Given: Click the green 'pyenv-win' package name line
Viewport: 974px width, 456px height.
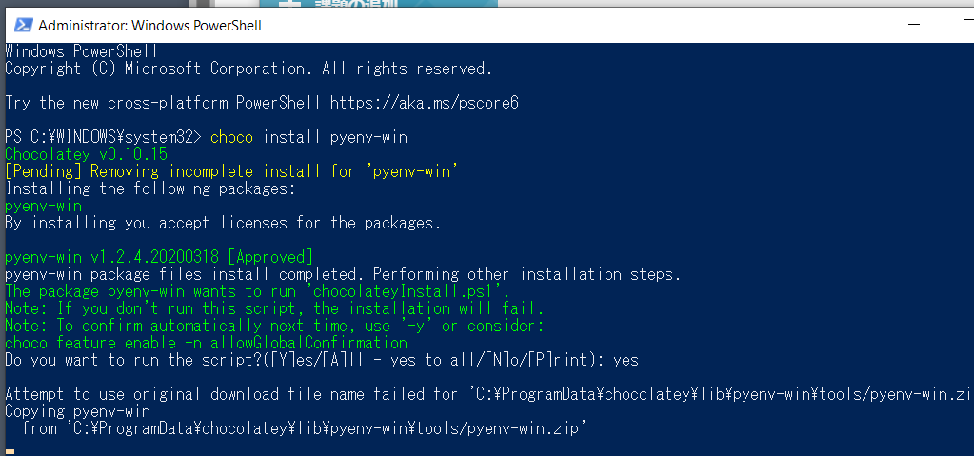Looking at the screenshot, I should [44, 206].
